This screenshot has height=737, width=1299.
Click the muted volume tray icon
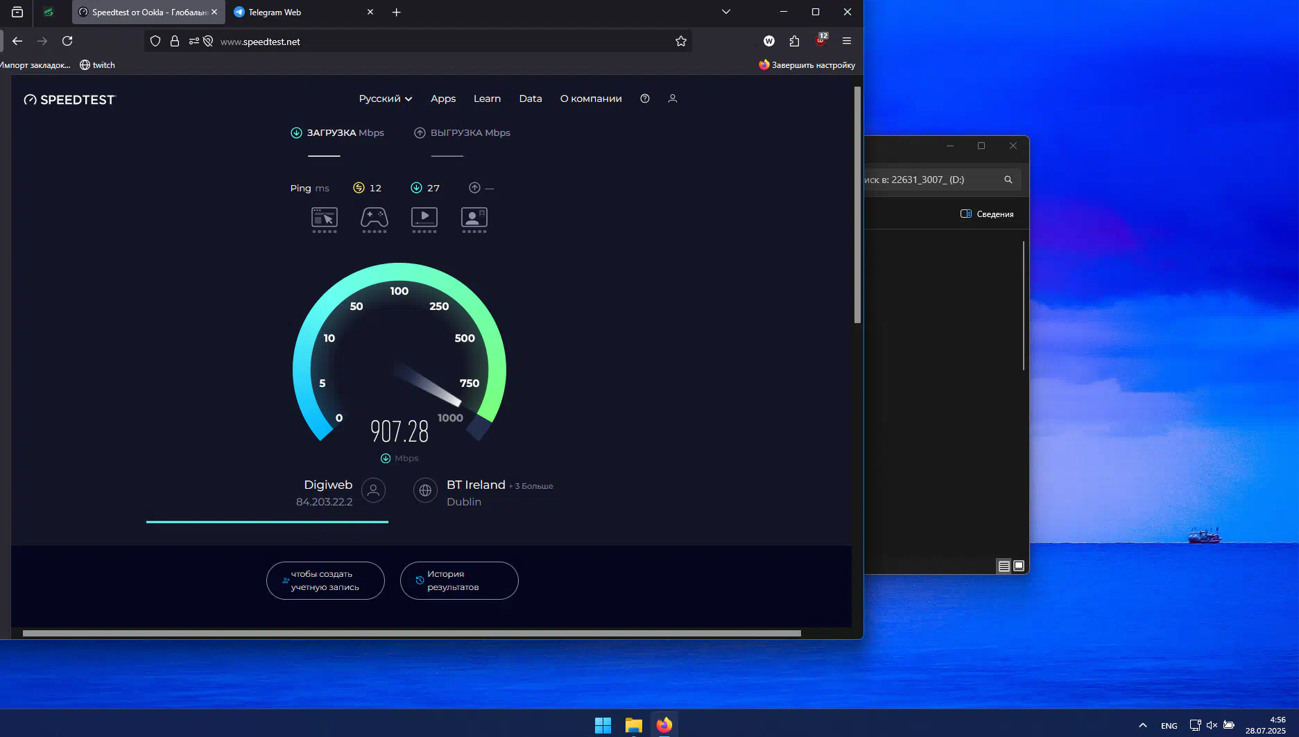point(1212,725)
